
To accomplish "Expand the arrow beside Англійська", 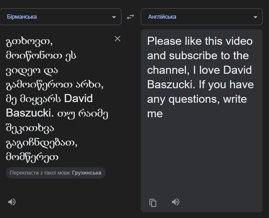I will (255, 17).
